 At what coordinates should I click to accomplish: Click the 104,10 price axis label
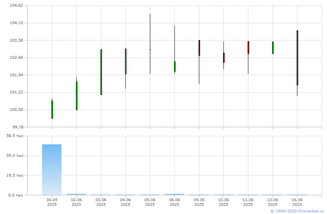(16, 23)
